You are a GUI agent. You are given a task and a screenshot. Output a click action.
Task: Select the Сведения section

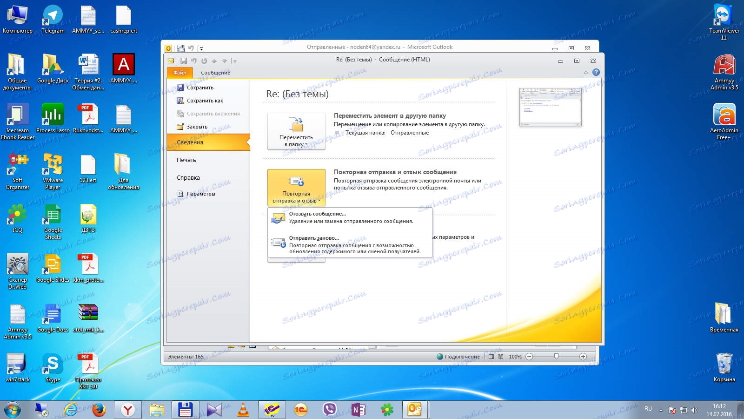click(x=208, y=142)
